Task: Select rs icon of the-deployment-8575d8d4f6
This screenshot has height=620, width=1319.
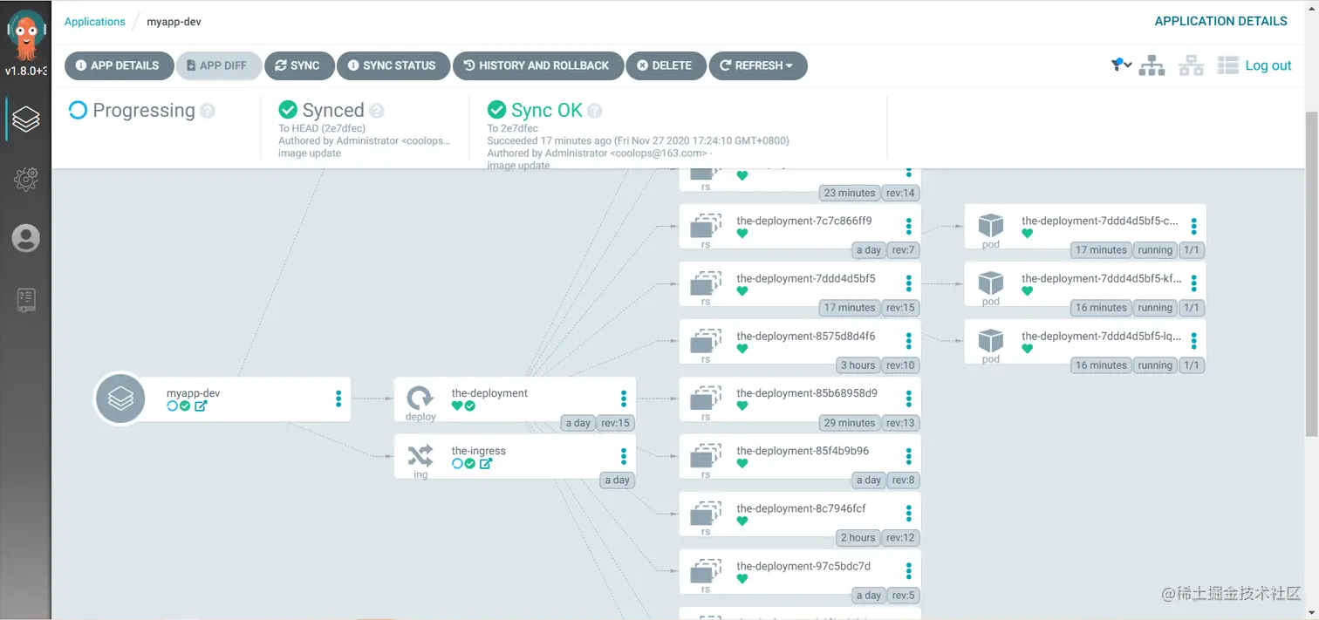Action: point(706,341)
